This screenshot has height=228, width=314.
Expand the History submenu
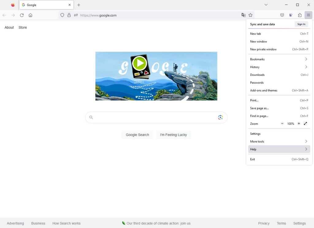coord(279,67)
